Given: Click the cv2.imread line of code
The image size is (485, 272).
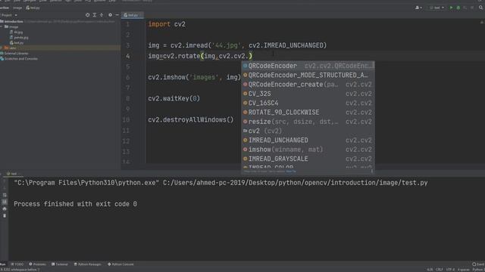Looking at the screenshot, I should point(237,45).
